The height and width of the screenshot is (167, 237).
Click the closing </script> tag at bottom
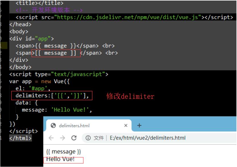point(24,131)
